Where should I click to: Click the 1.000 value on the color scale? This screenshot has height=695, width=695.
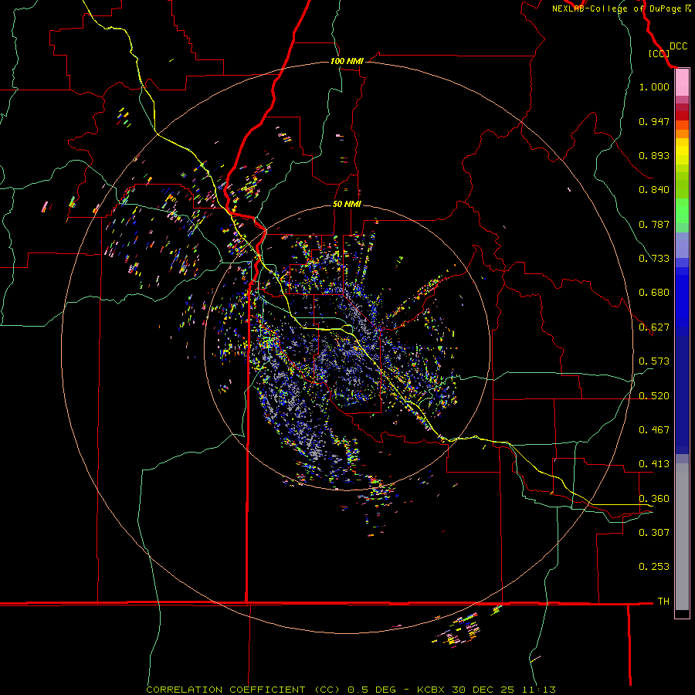(x=654, y=86)
